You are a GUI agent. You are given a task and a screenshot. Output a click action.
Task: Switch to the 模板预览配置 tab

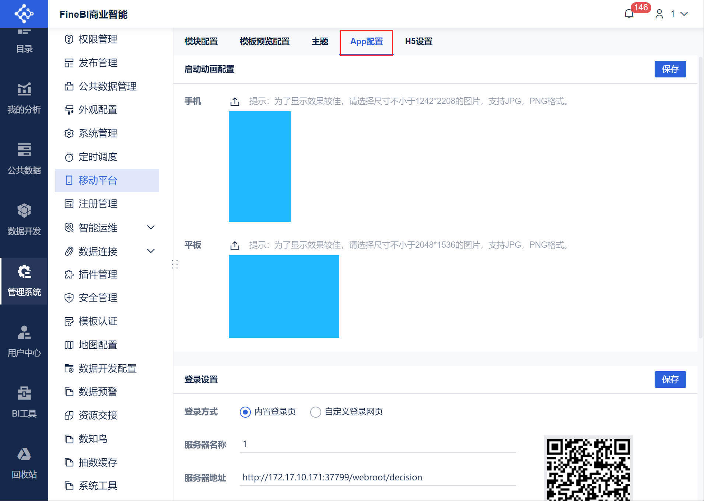click(x=265, y=42)
